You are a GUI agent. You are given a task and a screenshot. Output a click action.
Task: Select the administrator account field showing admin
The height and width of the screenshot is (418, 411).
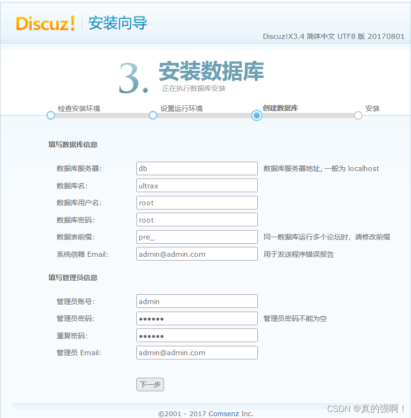pyautogui.click(x=196, y=301)
